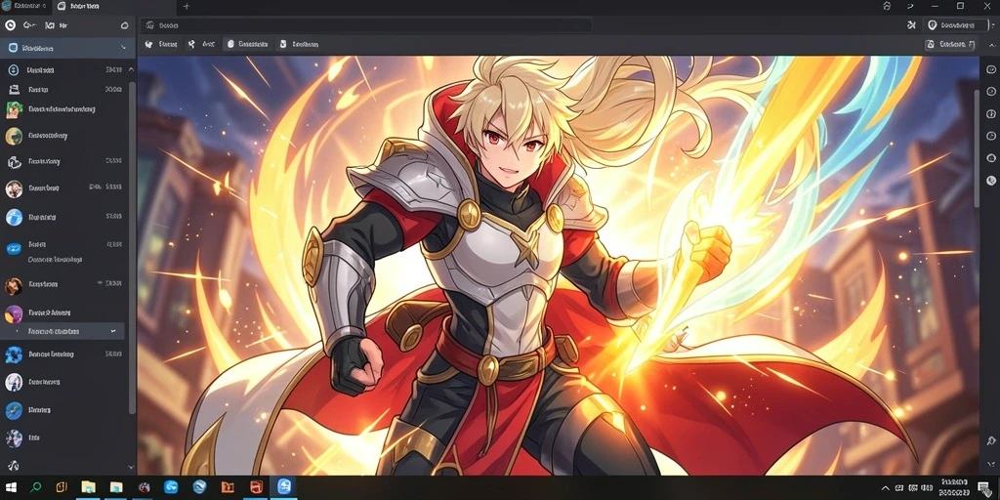Image resolution: width=1000 pixels, height=500 pixels.
Task: Open the Windows Start menu
Action: (x=13, y=487)
